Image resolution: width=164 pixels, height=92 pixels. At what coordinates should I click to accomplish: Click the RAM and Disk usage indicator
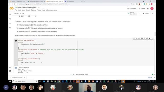click(x=134, y=13)
